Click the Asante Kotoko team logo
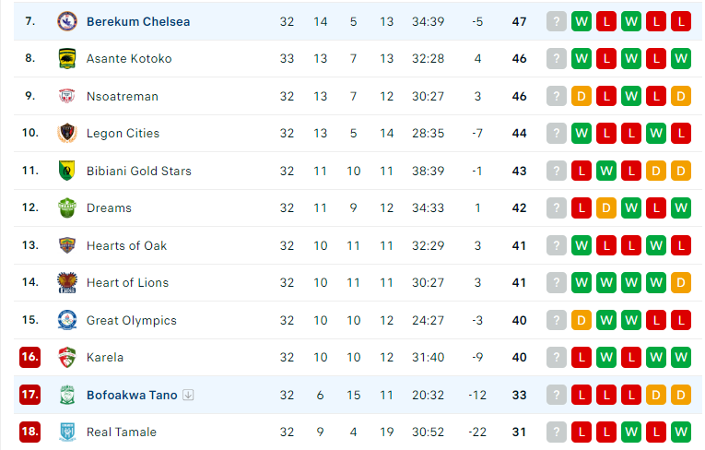Screen dimensions: 705x450 (67, 58)
